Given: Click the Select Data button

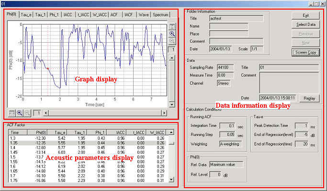Looking at the screenshot, I should pos(306,24).
